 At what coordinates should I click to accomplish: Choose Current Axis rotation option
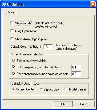pos(41,90)
